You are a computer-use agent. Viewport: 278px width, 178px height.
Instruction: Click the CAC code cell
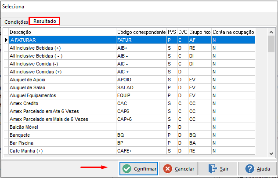click(141, 103)
